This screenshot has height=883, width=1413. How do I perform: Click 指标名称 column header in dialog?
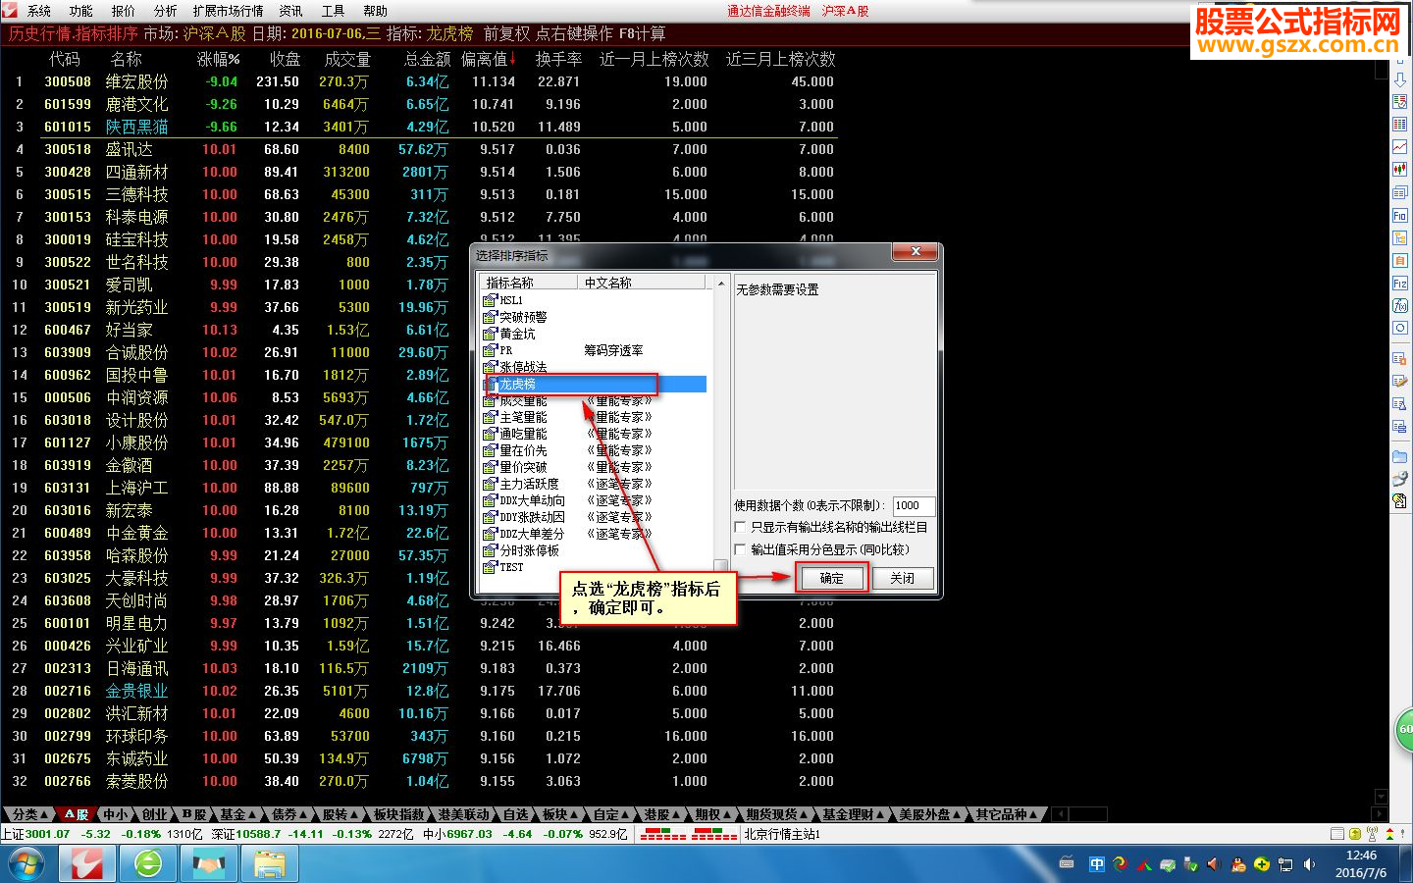527,282
